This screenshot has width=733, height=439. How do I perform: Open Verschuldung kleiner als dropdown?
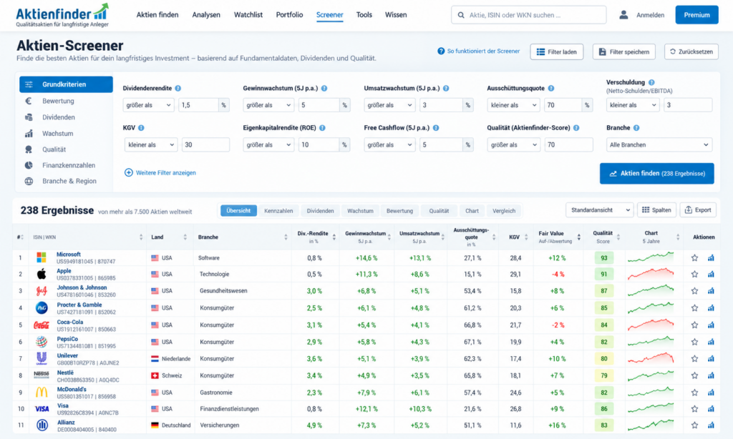[633, 105]
